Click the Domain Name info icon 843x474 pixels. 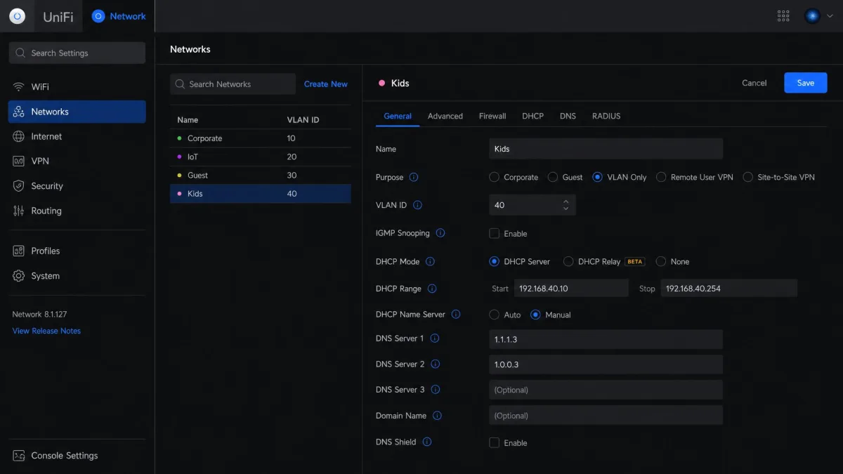click(x=437, y=416)
